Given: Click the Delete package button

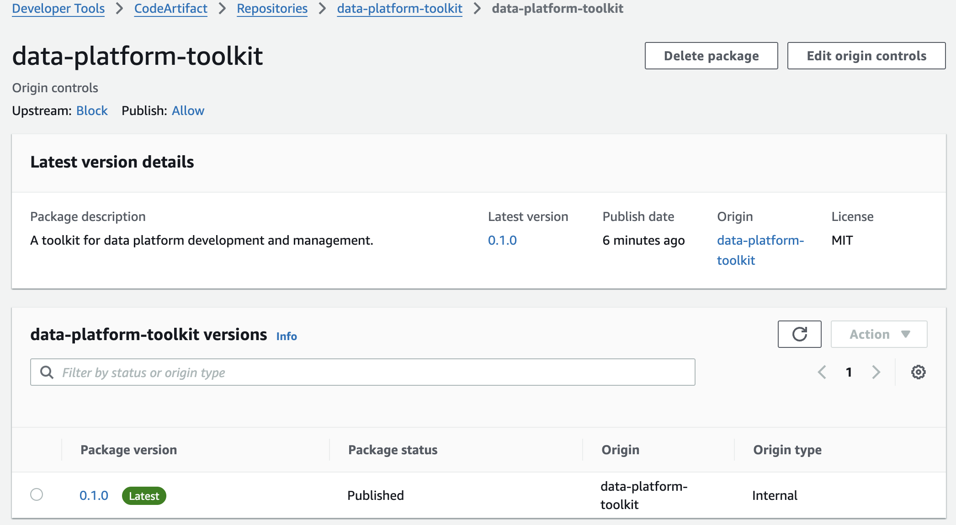Looking at the screenshot, I should [x=711, y=56].
